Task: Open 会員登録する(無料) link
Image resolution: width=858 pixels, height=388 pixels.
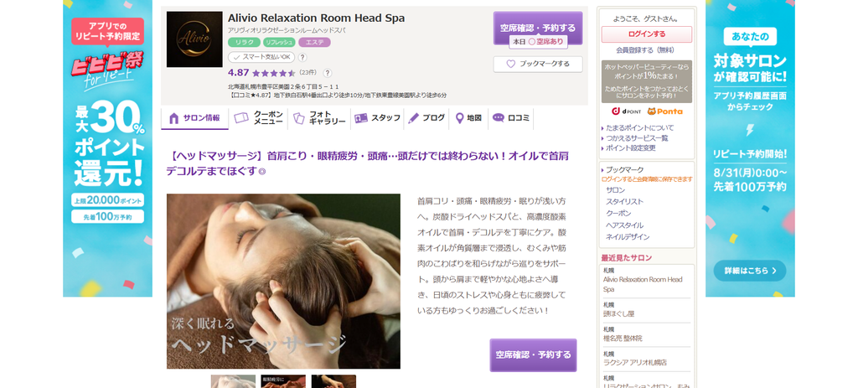Action: tap(645, 49)
